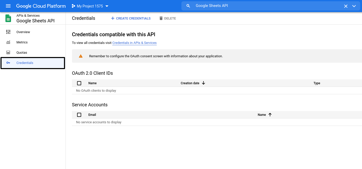The width and height of the screenshot is (362, 169).
Task: Clear the search box with X
Action: click(x=346, y=6)
